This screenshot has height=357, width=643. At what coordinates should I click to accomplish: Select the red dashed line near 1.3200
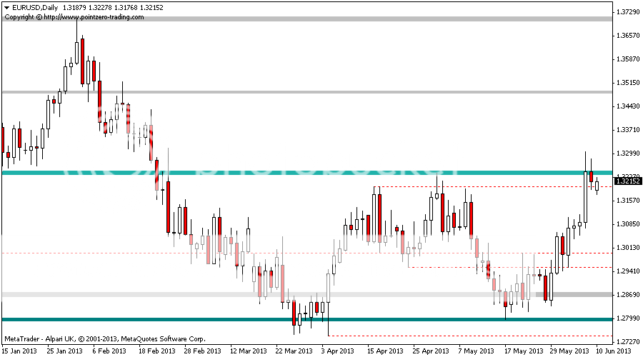[493, 187]
